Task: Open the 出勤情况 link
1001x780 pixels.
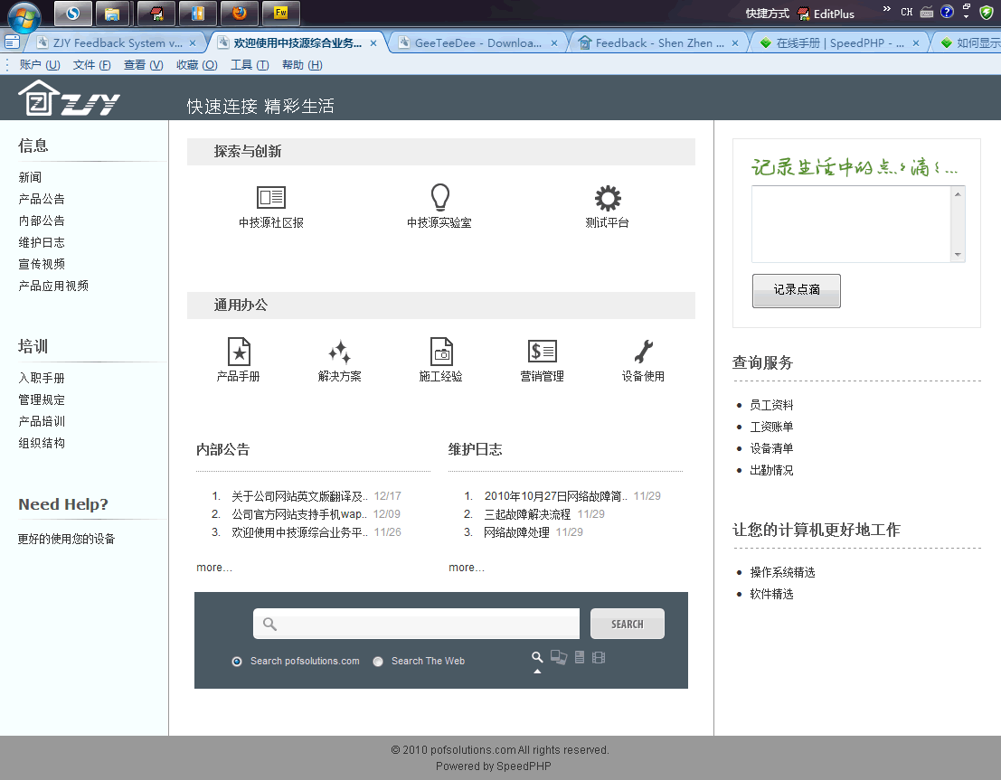Action: [x=771, y=470]
